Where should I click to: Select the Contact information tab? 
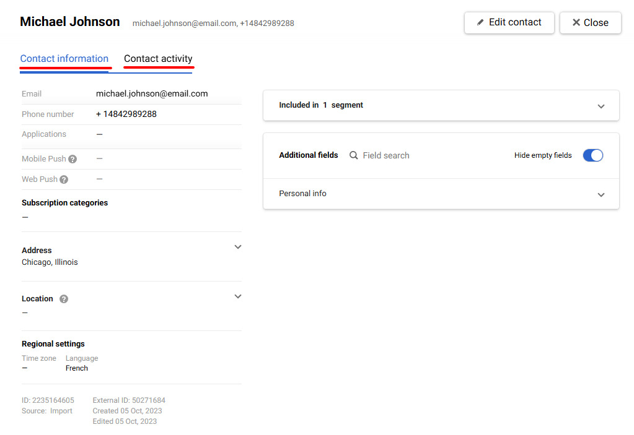(x=64, y=59)
